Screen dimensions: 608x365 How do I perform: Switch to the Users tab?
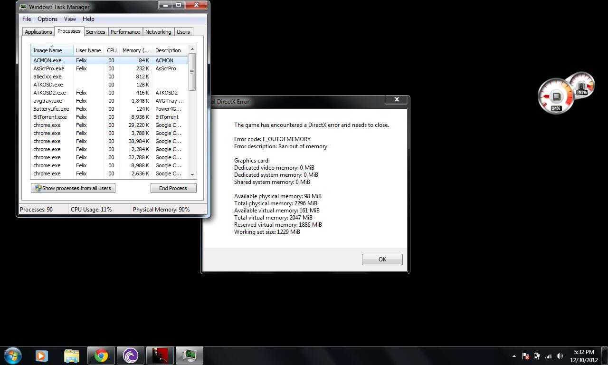(x=183, y=32)
